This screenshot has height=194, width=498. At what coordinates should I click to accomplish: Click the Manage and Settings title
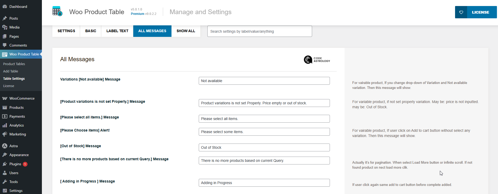click(201, 12)
